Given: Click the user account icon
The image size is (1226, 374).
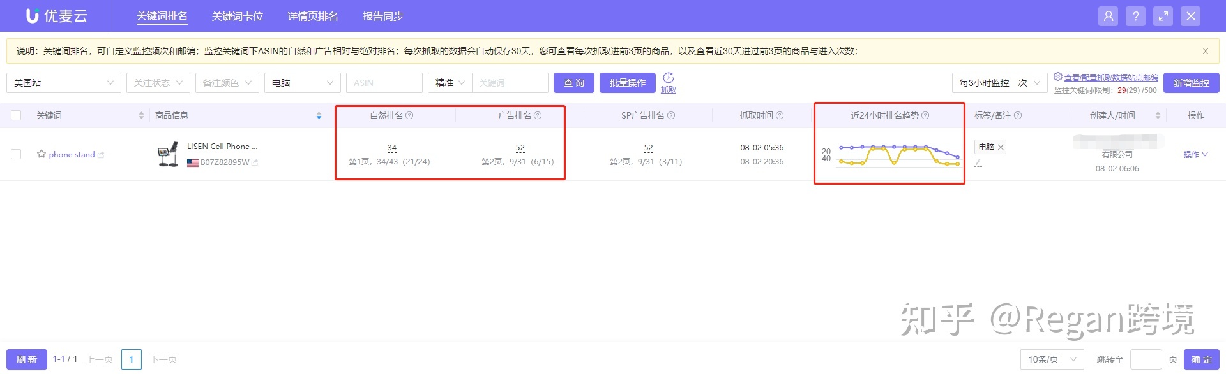Looking at the screenshot, I should click(1108, 17).
